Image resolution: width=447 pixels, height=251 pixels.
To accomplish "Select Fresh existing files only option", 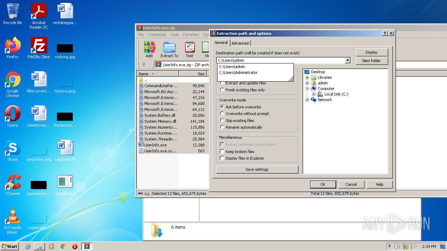I will click(x=242, y=90).
